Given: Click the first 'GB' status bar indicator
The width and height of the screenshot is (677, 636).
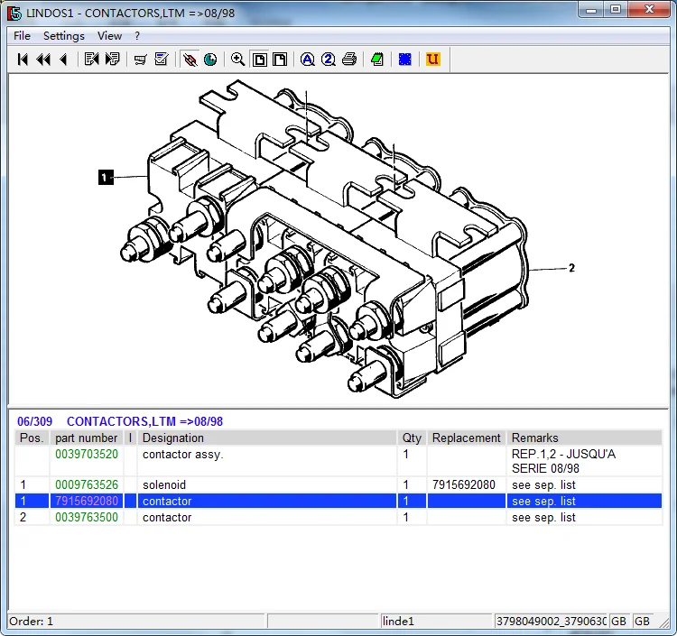Looking at the screenshot, I should click(x=618, y=621).
